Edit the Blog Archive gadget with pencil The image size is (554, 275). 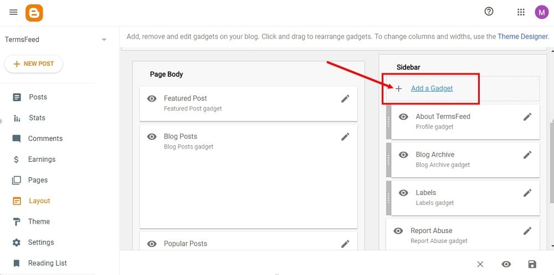pyautogui.click(x=527, y=155)
